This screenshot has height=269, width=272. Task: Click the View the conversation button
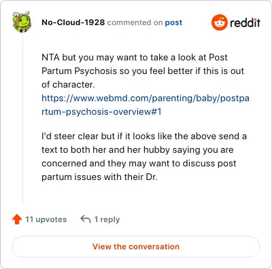(136, 247)
